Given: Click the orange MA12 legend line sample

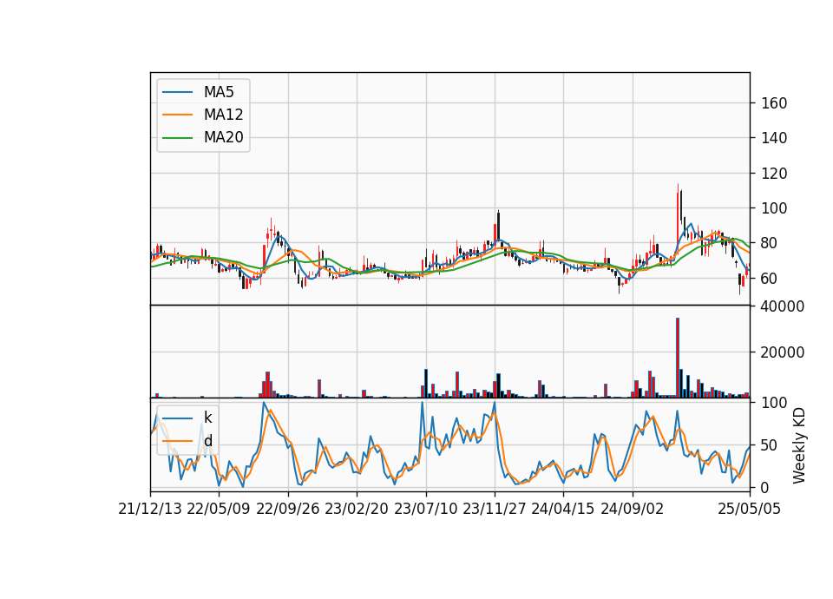Looking at the screenshot, I should [x=177, y=115].
